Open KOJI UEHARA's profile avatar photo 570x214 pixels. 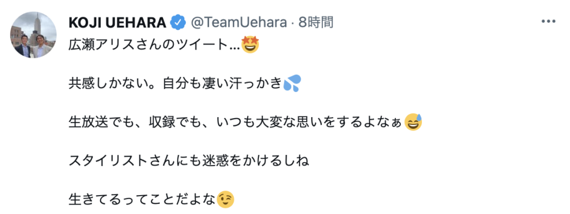(x=33, y=35)
